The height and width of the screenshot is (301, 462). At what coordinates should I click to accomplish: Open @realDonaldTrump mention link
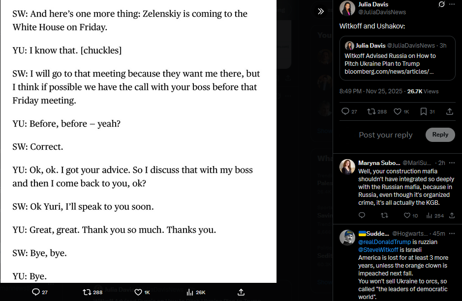coord(384,242)
